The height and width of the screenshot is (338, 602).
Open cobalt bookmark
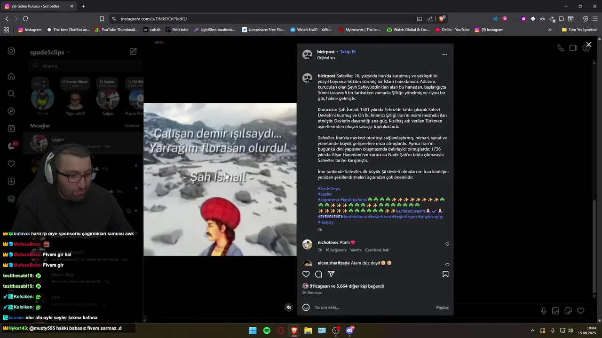(152, 30)
